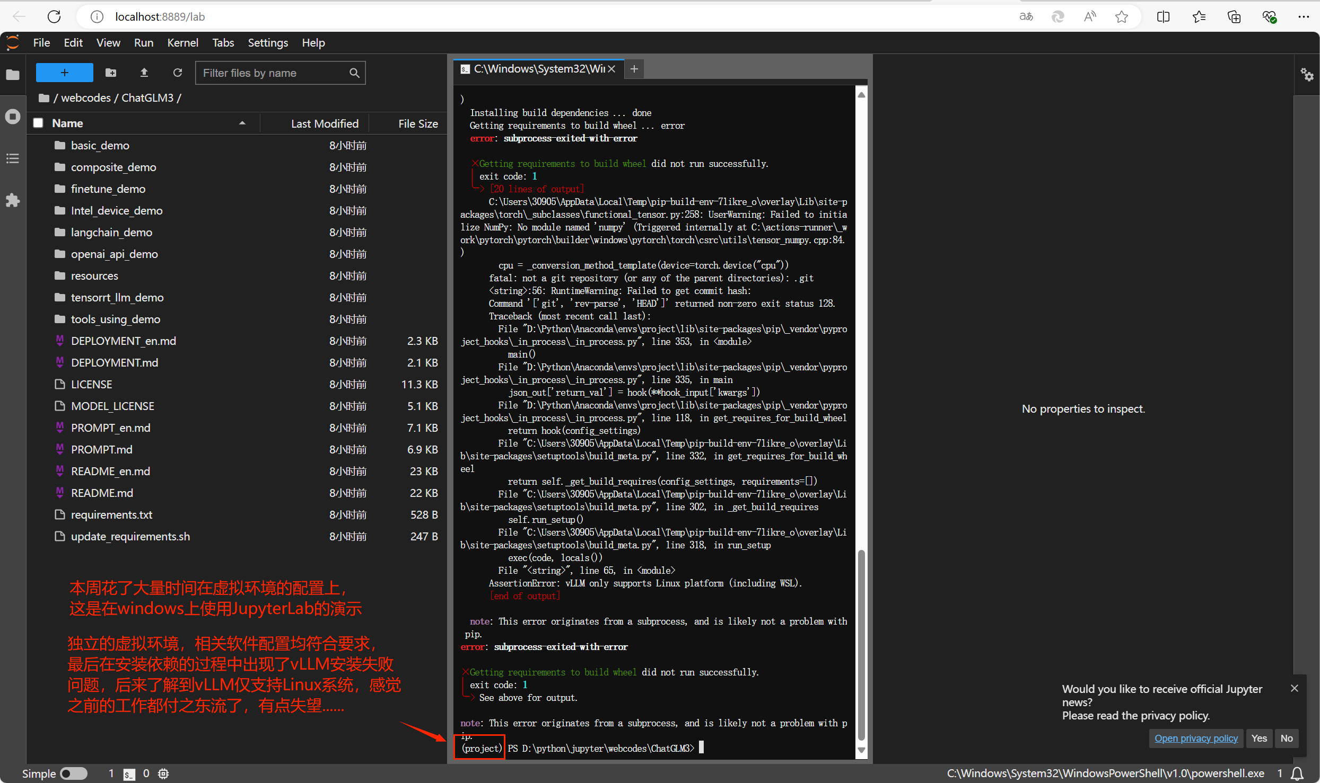The height and width of the screenshot is (783, 1320).
Task: Navigate to webcodes breadcrumb folder
Action: pyautogui.click(x=86, y=98)
